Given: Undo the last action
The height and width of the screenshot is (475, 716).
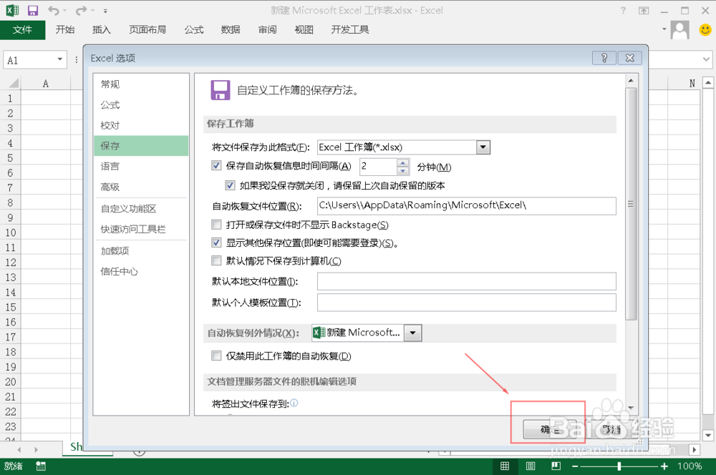Looking at the screenshot, I should pos(54,10).
